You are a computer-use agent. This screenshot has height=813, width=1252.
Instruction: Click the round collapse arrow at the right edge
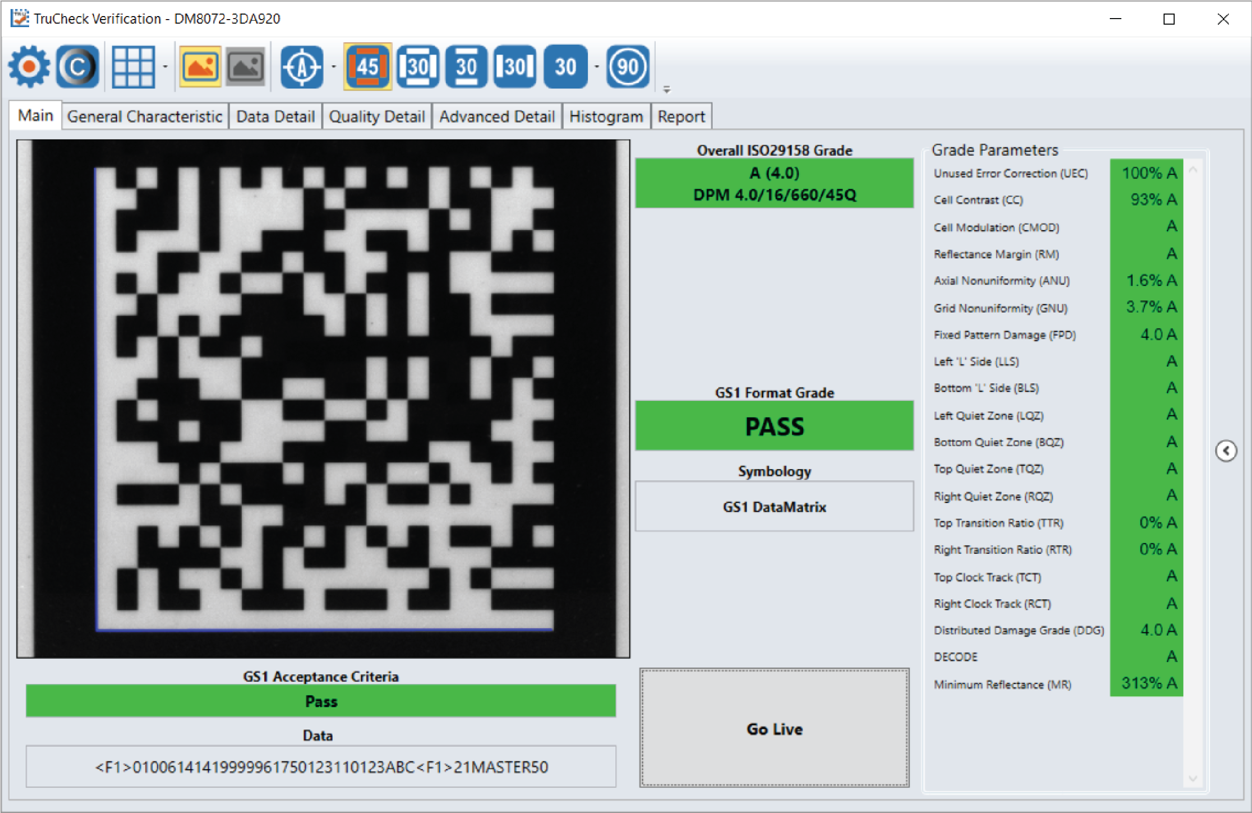pos(1226,451)
